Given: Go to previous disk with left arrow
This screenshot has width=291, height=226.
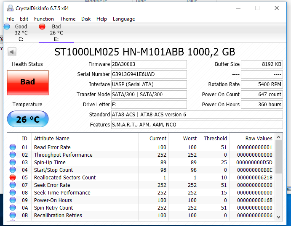Looking at the screenshot, I should pos(12,52).
